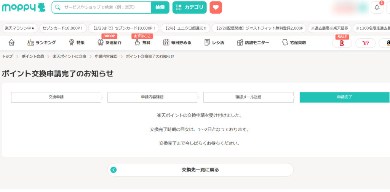Click the 検索 search button
The height and width of the screenshot is (192, 390).
pos(160,8)
